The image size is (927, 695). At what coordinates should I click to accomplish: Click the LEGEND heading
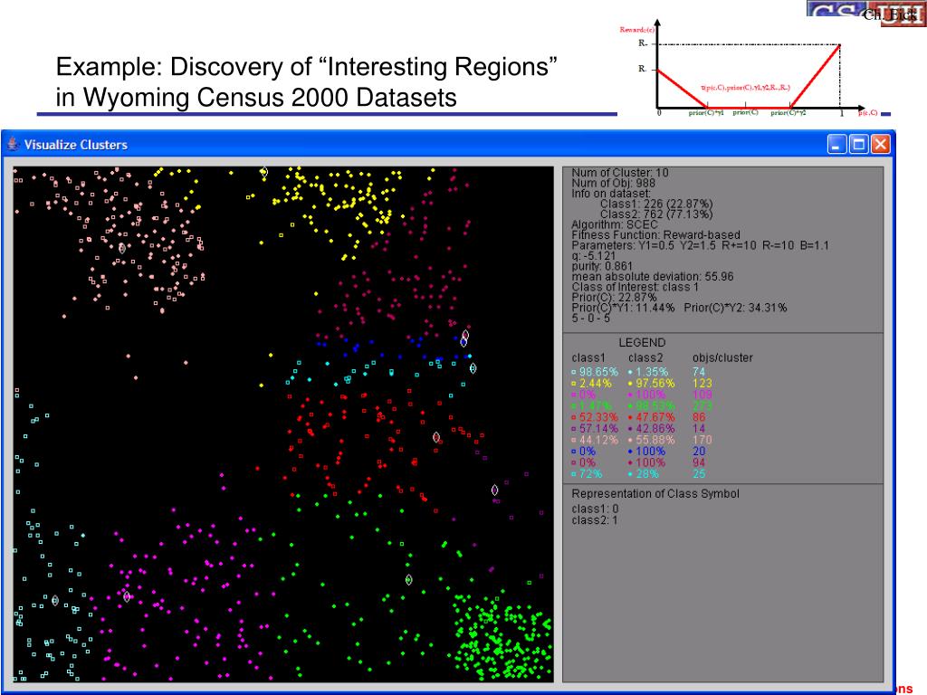coord(642,343)
